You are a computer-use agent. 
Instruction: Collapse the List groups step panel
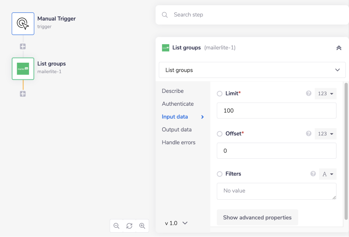point(339,48)
